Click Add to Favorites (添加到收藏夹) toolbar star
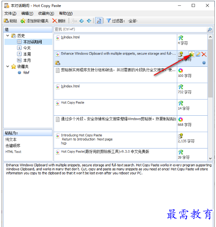The width and height of the screenshot is (216, 227). click(23, 21)
